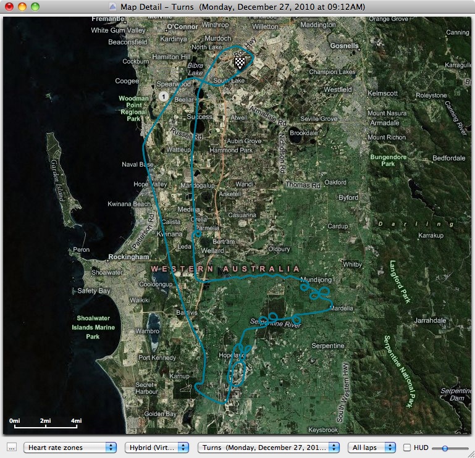475x458 pixels.
Task: Open the All laps popup menu
Action: click(x=371, y=448)
